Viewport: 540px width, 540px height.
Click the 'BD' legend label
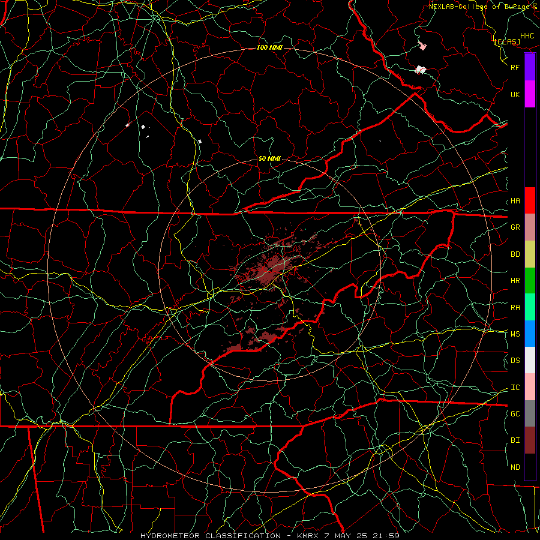(515, 254)
